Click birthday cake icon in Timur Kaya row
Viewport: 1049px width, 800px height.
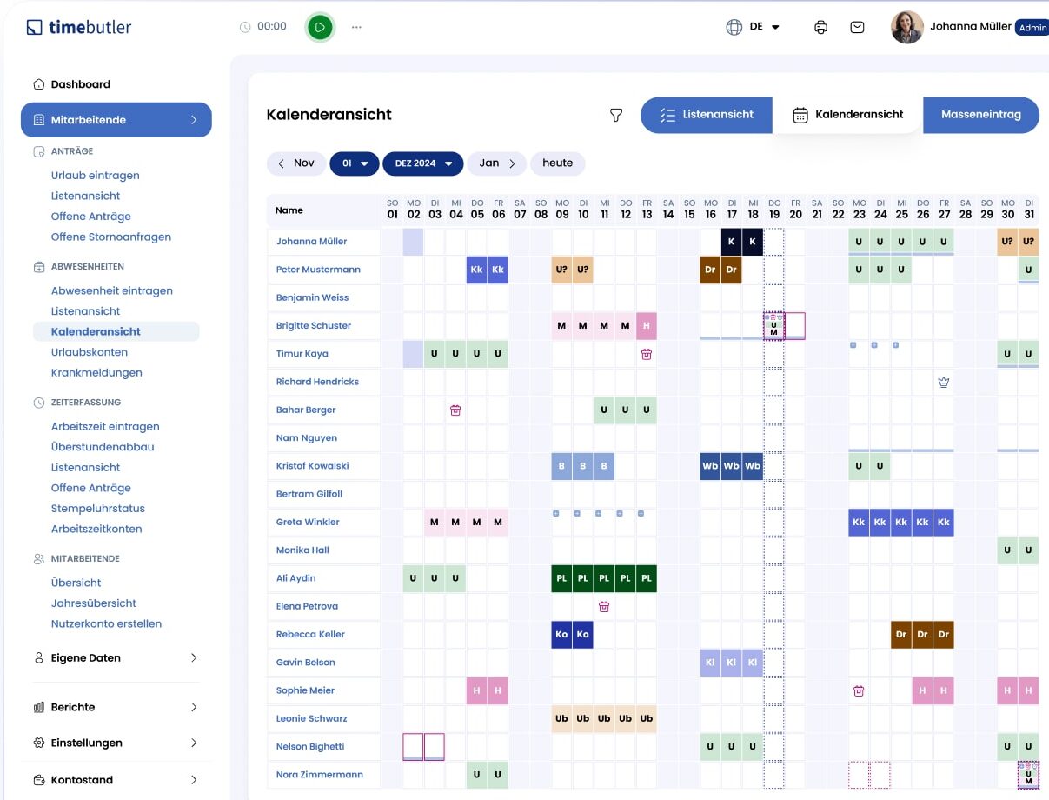647,354
